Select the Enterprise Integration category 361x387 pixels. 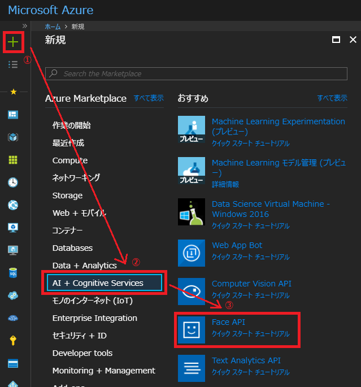click(x=95, y=318)
